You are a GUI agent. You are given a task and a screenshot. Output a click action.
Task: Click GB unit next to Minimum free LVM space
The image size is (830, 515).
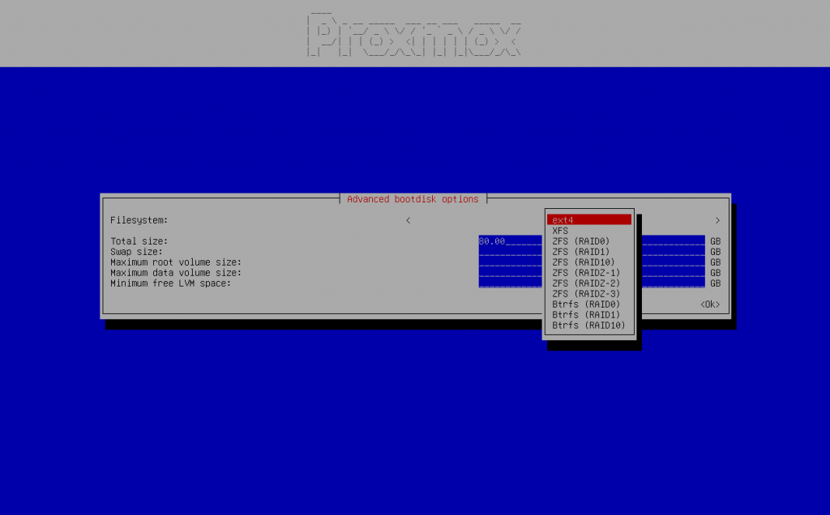(x=715, y=283)
